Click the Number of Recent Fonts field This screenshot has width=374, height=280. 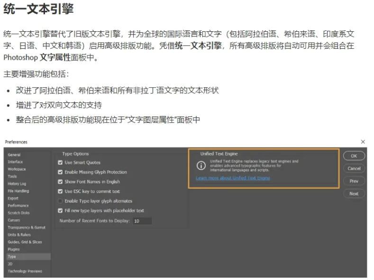tap(142, 221)
